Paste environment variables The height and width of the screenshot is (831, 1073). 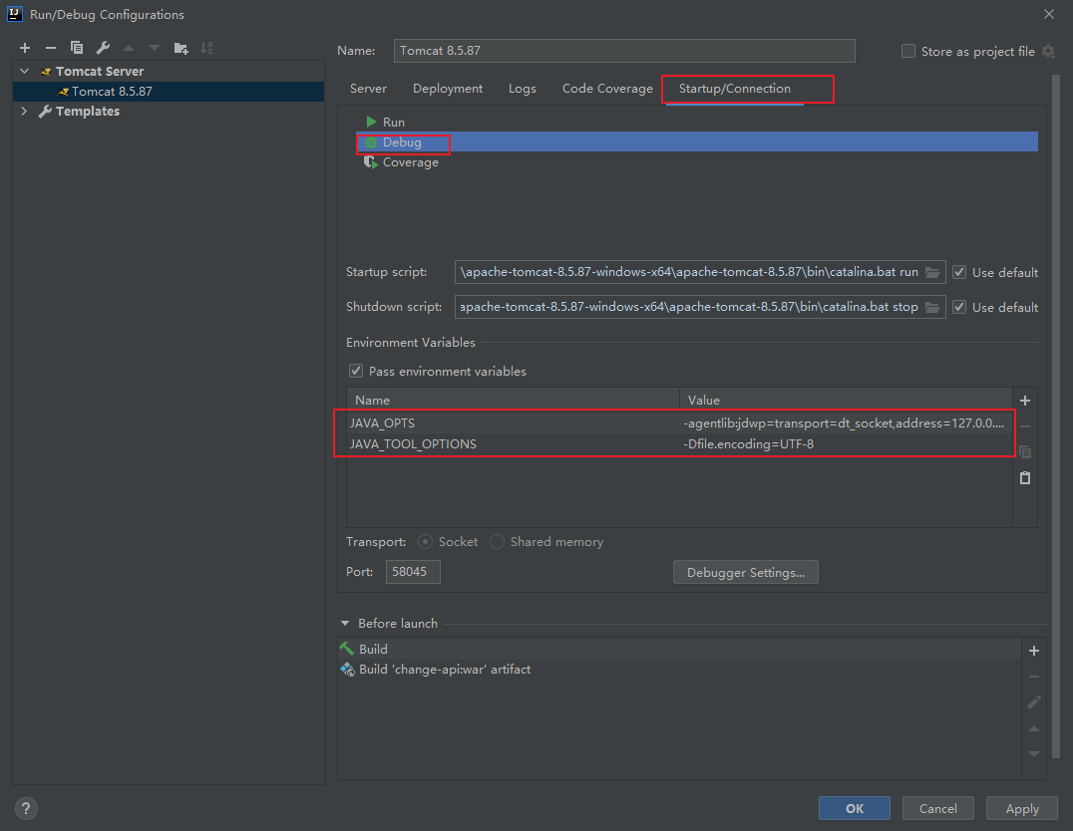click(1025, 478)
